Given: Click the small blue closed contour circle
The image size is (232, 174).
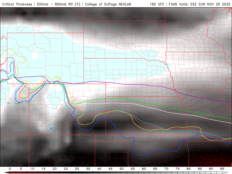Looking at the screenshot, I should click(51, 128).
